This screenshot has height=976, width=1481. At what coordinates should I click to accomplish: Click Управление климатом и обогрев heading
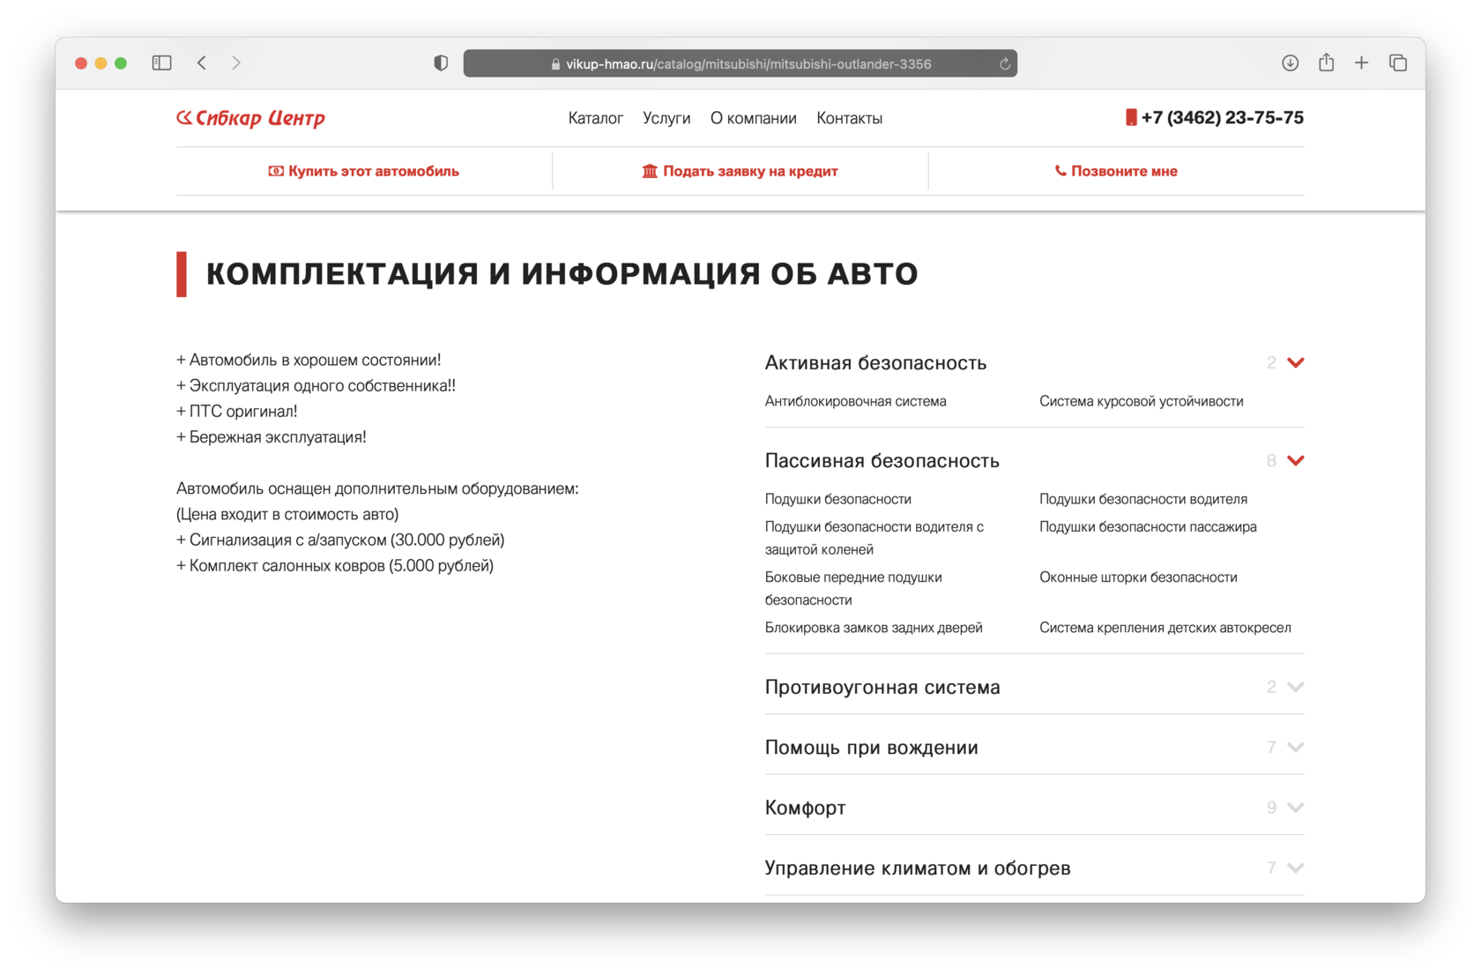pos(918,868)
